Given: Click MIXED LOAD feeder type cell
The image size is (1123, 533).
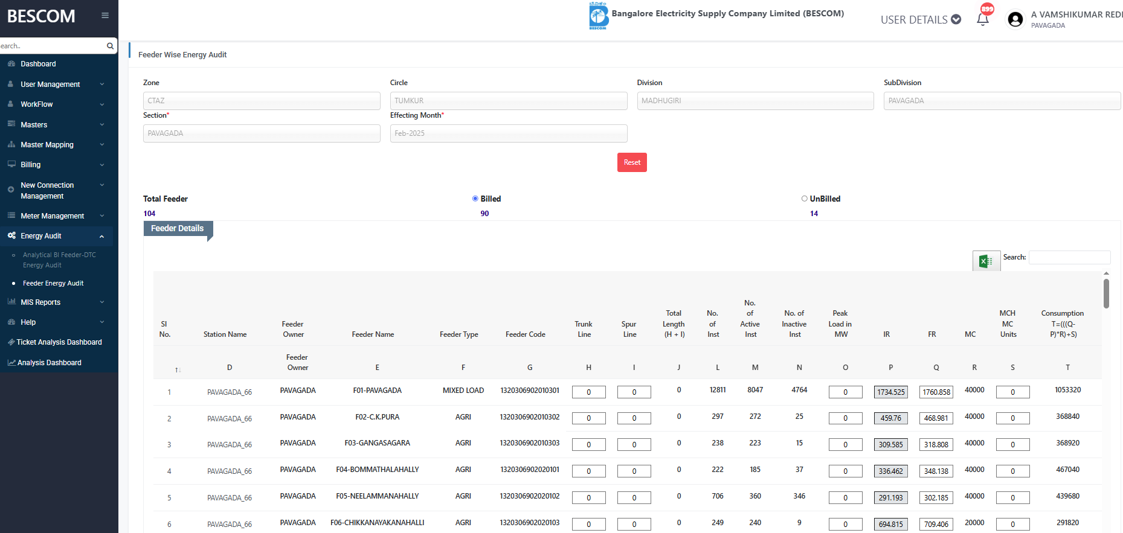Looking at the screenshot, I should click(463, 391).
